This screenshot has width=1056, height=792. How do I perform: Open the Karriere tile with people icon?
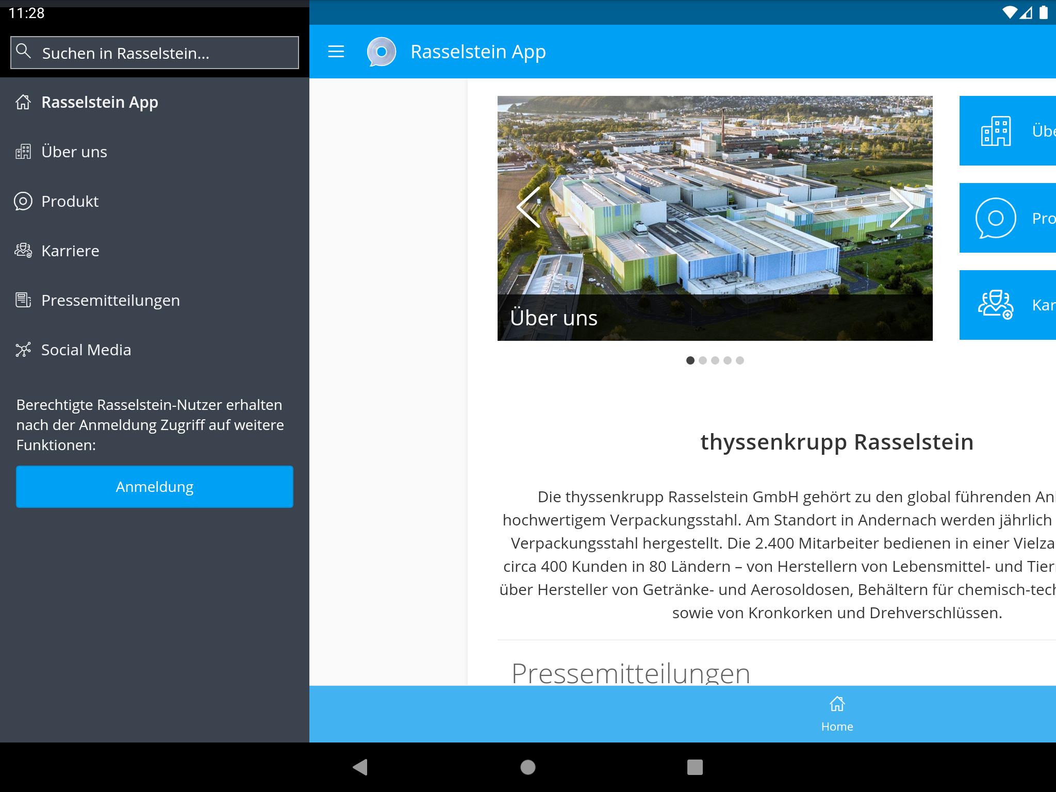point(1008,305)
